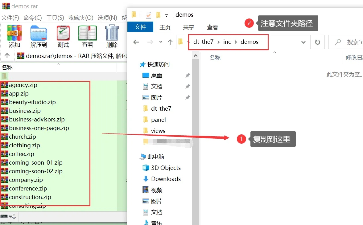363x225 pixels.
Task: Click the New Folder icon in Explorer quick access toolbar
Action: point(158,15)
